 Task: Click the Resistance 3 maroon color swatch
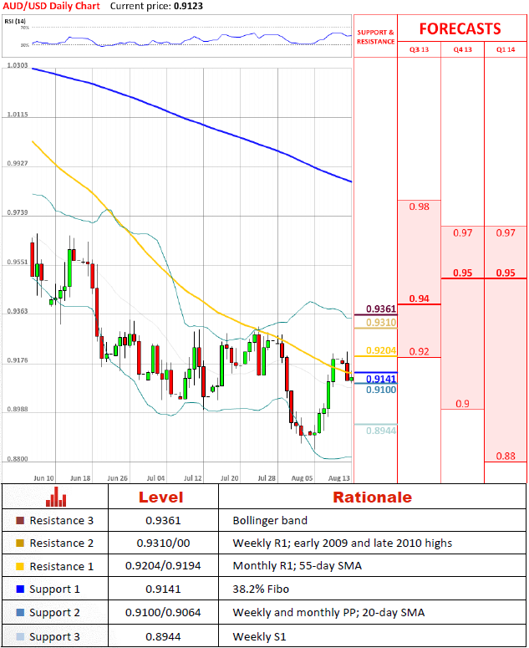point(20,520)
